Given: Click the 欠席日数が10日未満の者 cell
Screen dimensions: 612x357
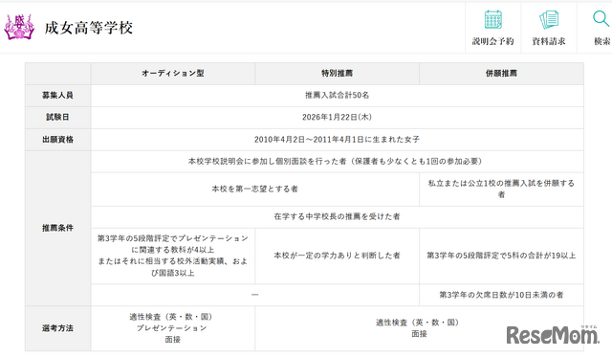Looking at the screenshot, I should (x=501, y=295).
